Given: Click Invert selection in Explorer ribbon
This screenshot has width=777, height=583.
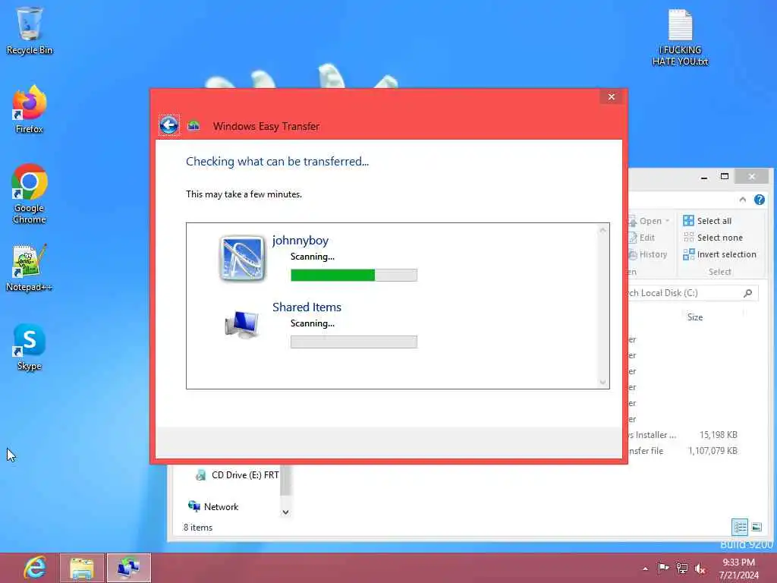Looking at the screenshot, I should point(719,254).
